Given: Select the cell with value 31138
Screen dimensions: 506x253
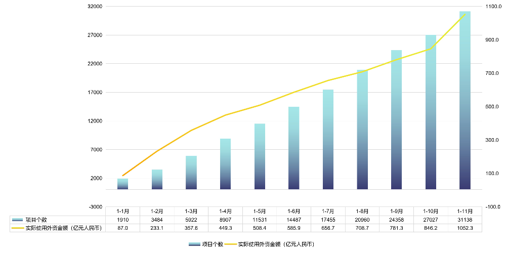Looking at the screenshot, I should (x=465, y=220).
